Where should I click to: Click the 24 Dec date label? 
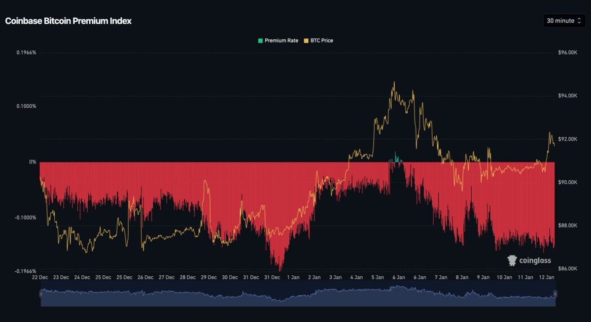[82, 277]
